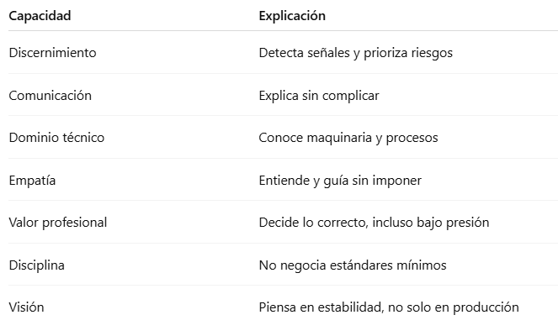The height and width of the screenshot is (336, 558).
Task: Click the word 'presión' in Valor profesional row
Action: point(467,223)
